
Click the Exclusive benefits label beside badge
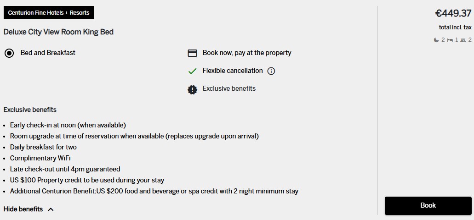(229, 88)
